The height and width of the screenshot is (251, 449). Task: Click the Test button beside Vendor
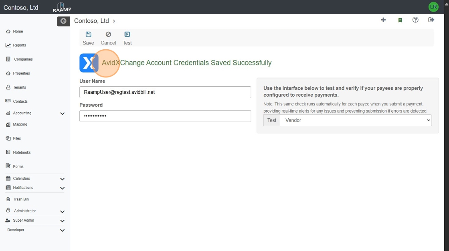pyautogui.click(x=272, y=120)
